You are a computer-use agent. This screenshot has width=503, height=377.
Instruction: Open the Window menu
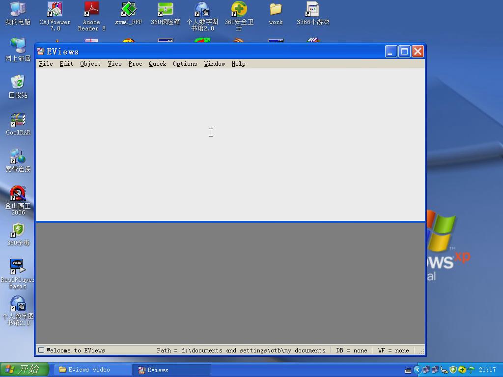pos(214,64)
